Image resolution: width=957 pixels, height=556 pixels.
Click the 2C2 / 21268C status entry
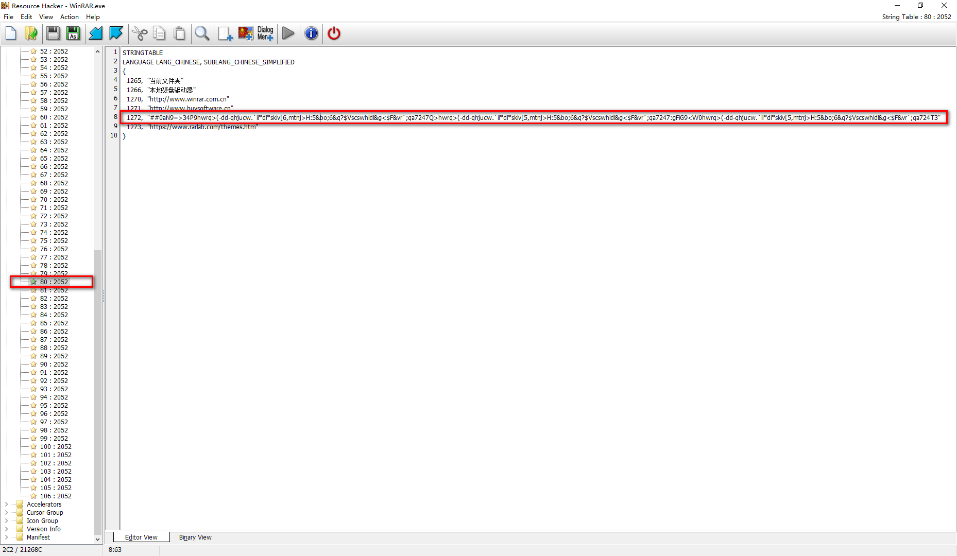22,549
